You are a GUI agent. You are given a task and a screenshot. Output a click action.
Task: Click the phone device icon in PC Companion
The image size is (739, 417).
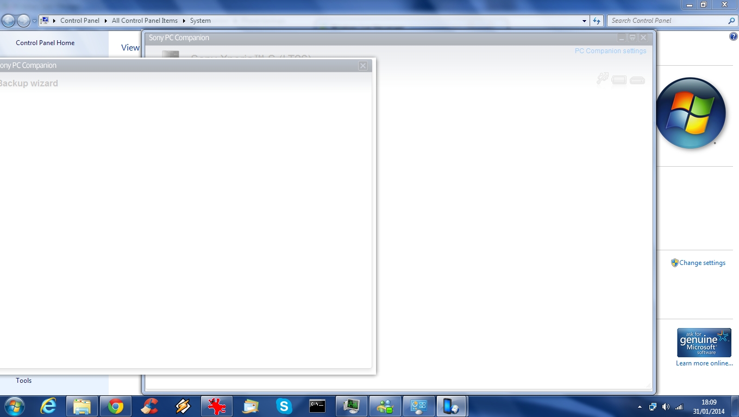coord(619,80)
